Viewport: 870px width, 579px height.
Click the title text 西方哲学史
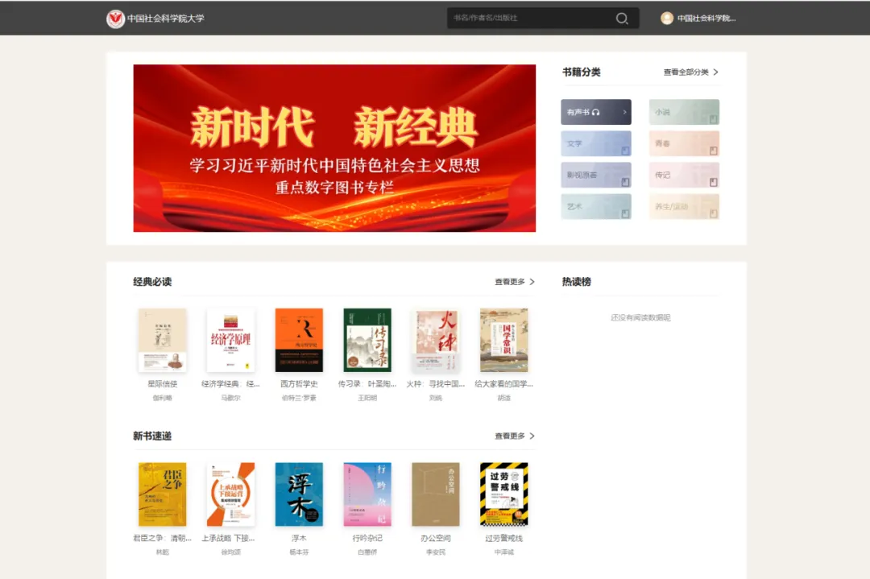(299, 384)
